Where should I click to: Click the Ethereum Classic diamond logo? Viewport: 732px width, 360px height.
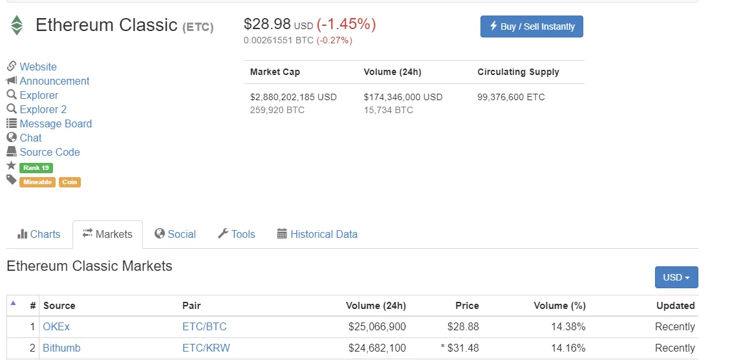pyautogui.click(x=17, y=25)
